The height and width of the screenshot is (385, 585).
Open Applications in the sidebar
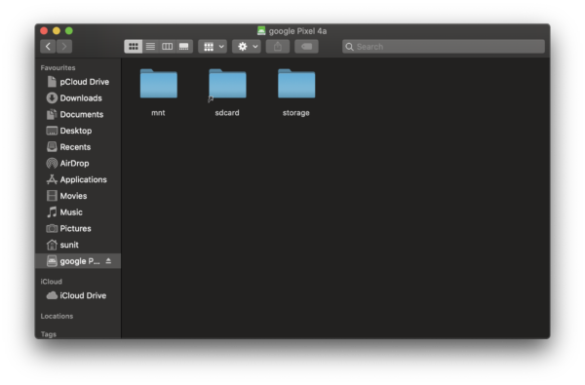tap(78, 179)
